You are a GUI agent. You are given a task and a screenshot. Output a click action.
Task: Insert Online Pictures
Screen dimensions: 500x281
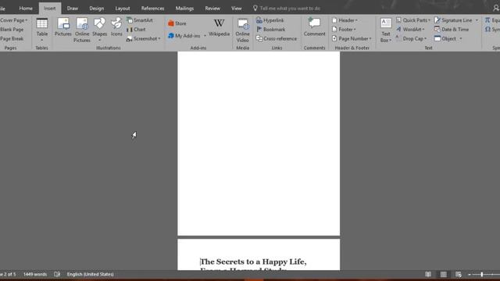click(x=82, y=30)
